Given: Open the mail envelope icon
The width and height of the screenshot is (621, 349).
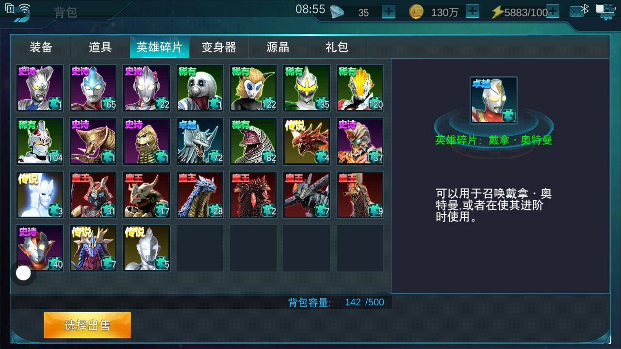Looking at the screenshot, I should click(x=576, y=13).
